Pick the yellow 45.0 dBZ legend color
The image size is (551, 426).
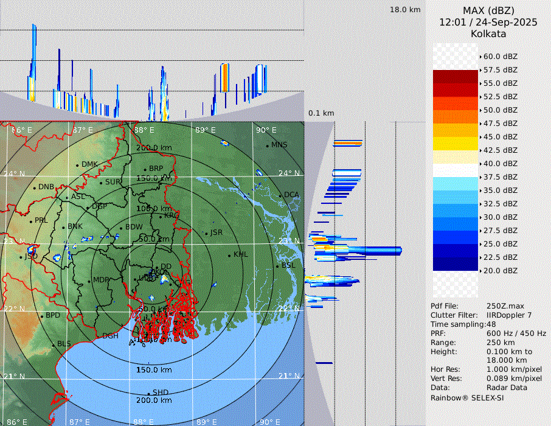[x=456, y=144]
